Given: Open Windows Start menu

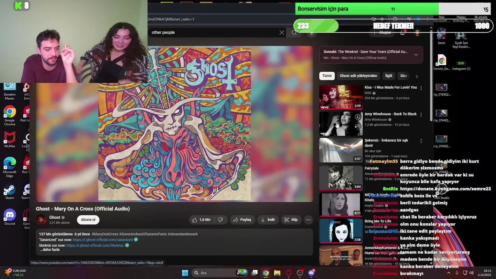Looking at the screenshot, I should 185,273.
